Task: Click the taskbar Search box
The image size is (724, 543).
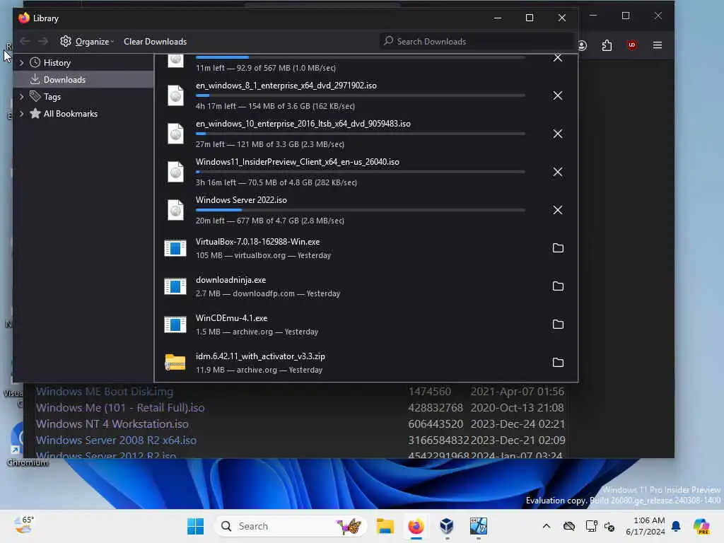Action: (x=291, y=526)
